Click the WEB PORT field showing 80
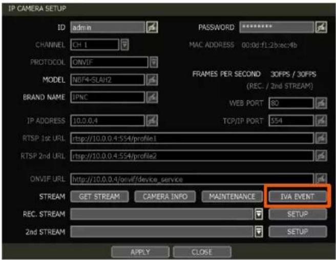336x260 pixels. click(291, 103)
